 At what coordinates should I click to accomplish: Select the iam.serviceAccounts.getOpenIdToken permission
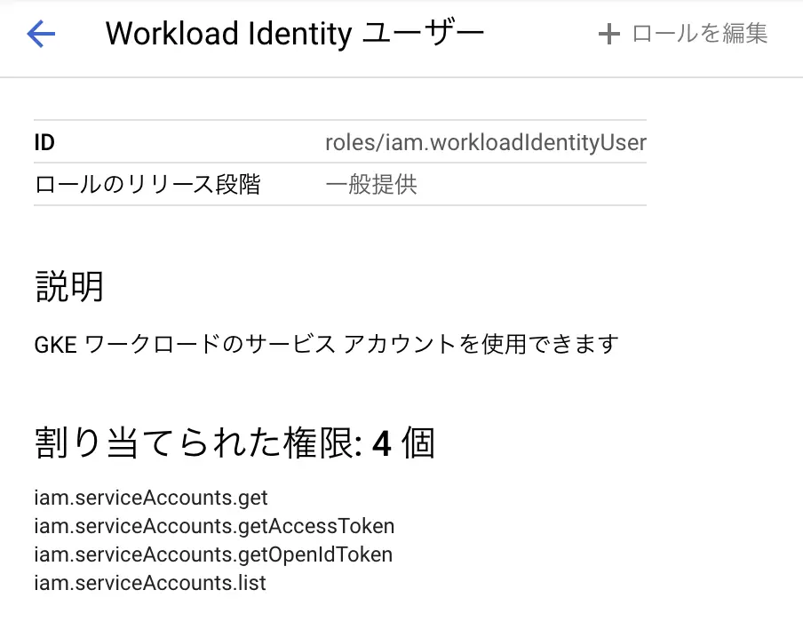pyautogui.click(x=212, y=554)
